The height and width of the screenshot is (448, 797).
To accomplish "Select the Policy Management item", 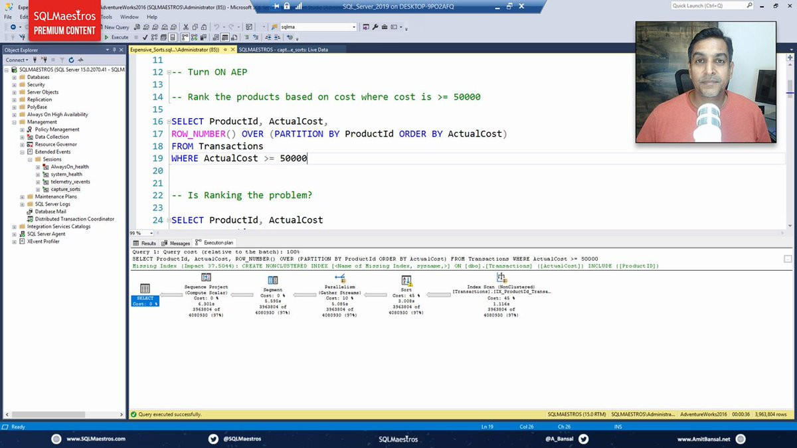I will pyautogui.click(x=57, y=129).
